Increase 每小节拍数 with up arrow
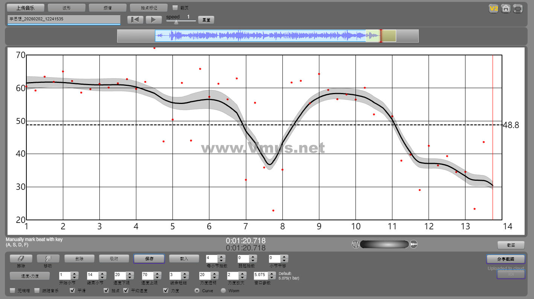Viewport: 534px width, 299px height. [221, 257]
